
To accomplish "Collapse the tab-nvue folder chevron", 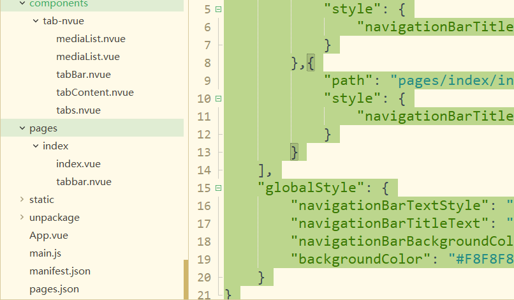I will pyautogui.click(x=36, y=21).
